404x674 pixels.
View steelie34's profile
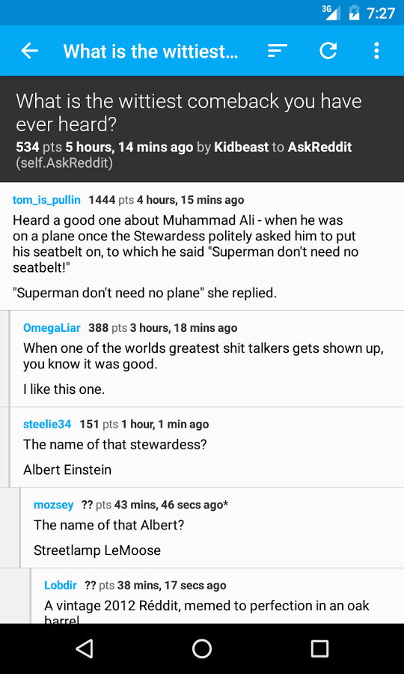[x=47, y=425]
